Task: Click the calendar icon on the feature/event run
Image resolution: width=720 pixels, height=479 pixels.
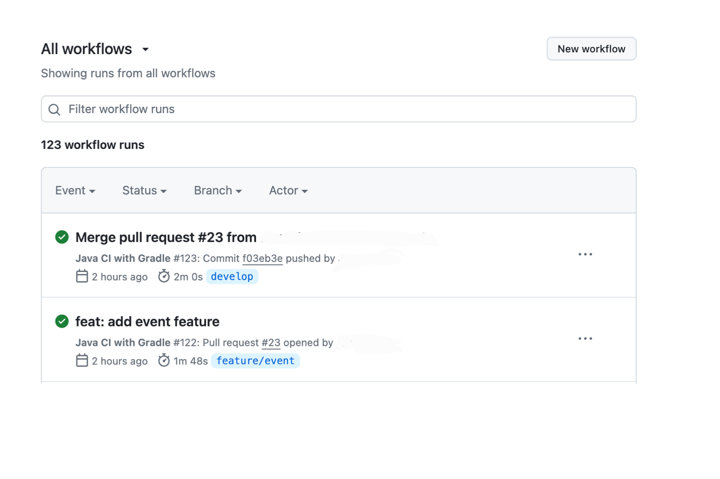Action: [x=82, y=361]
